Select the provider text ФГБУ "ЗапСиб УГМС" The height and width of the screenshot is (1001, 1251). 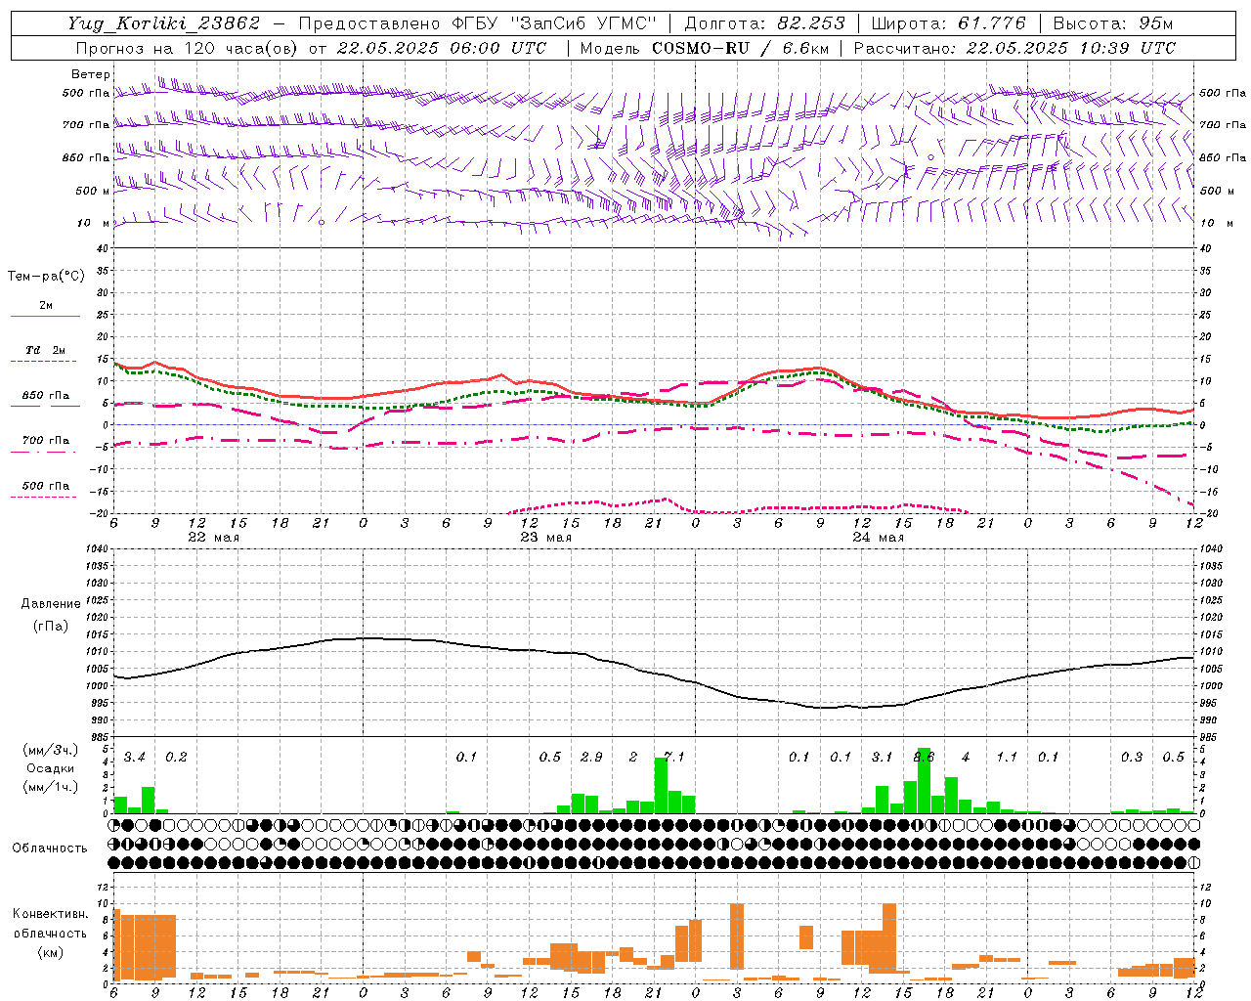click(x=555, y=23)
